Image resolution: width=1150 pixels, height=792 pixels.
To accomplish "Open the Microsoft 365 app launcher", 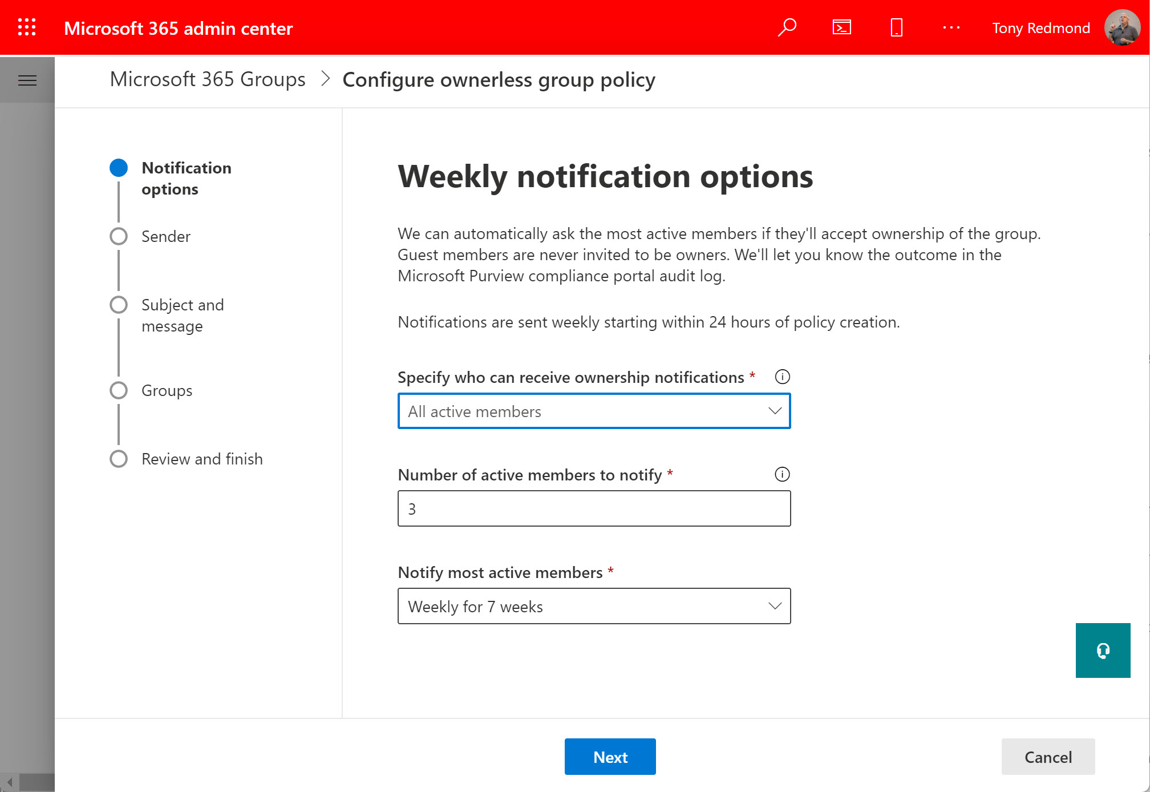I will [26, 27].
